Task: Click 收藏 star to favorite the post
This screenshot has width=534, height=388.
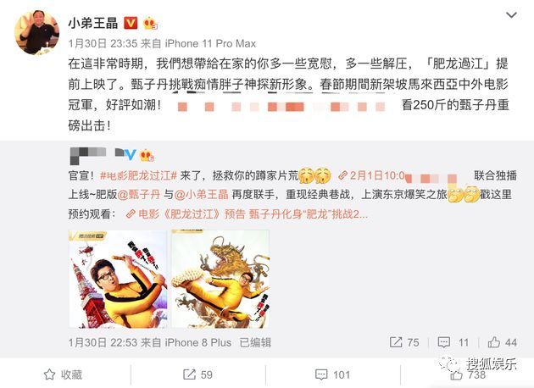Action: [x=63, y=374]
